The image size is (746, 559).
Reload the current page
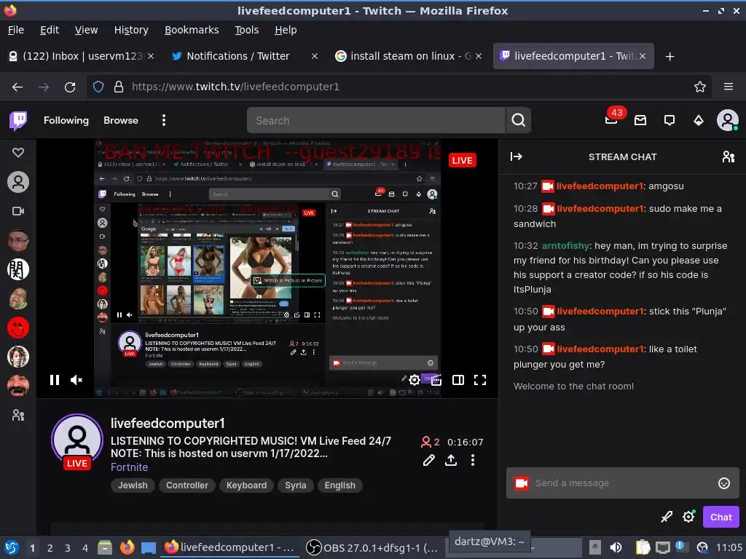point(70,87)
